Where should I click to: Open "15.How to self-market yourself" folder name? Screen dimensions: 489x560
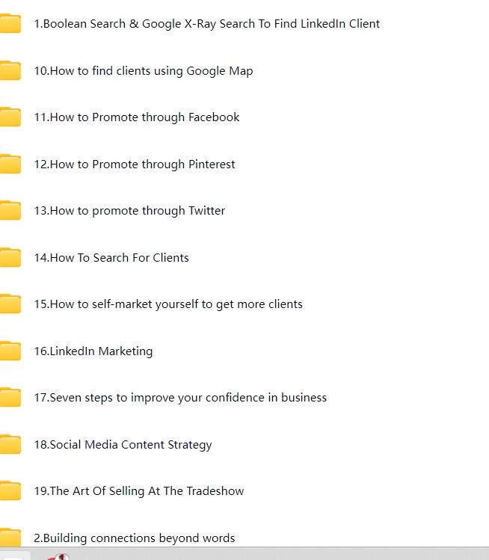click(x=167, y=304)
